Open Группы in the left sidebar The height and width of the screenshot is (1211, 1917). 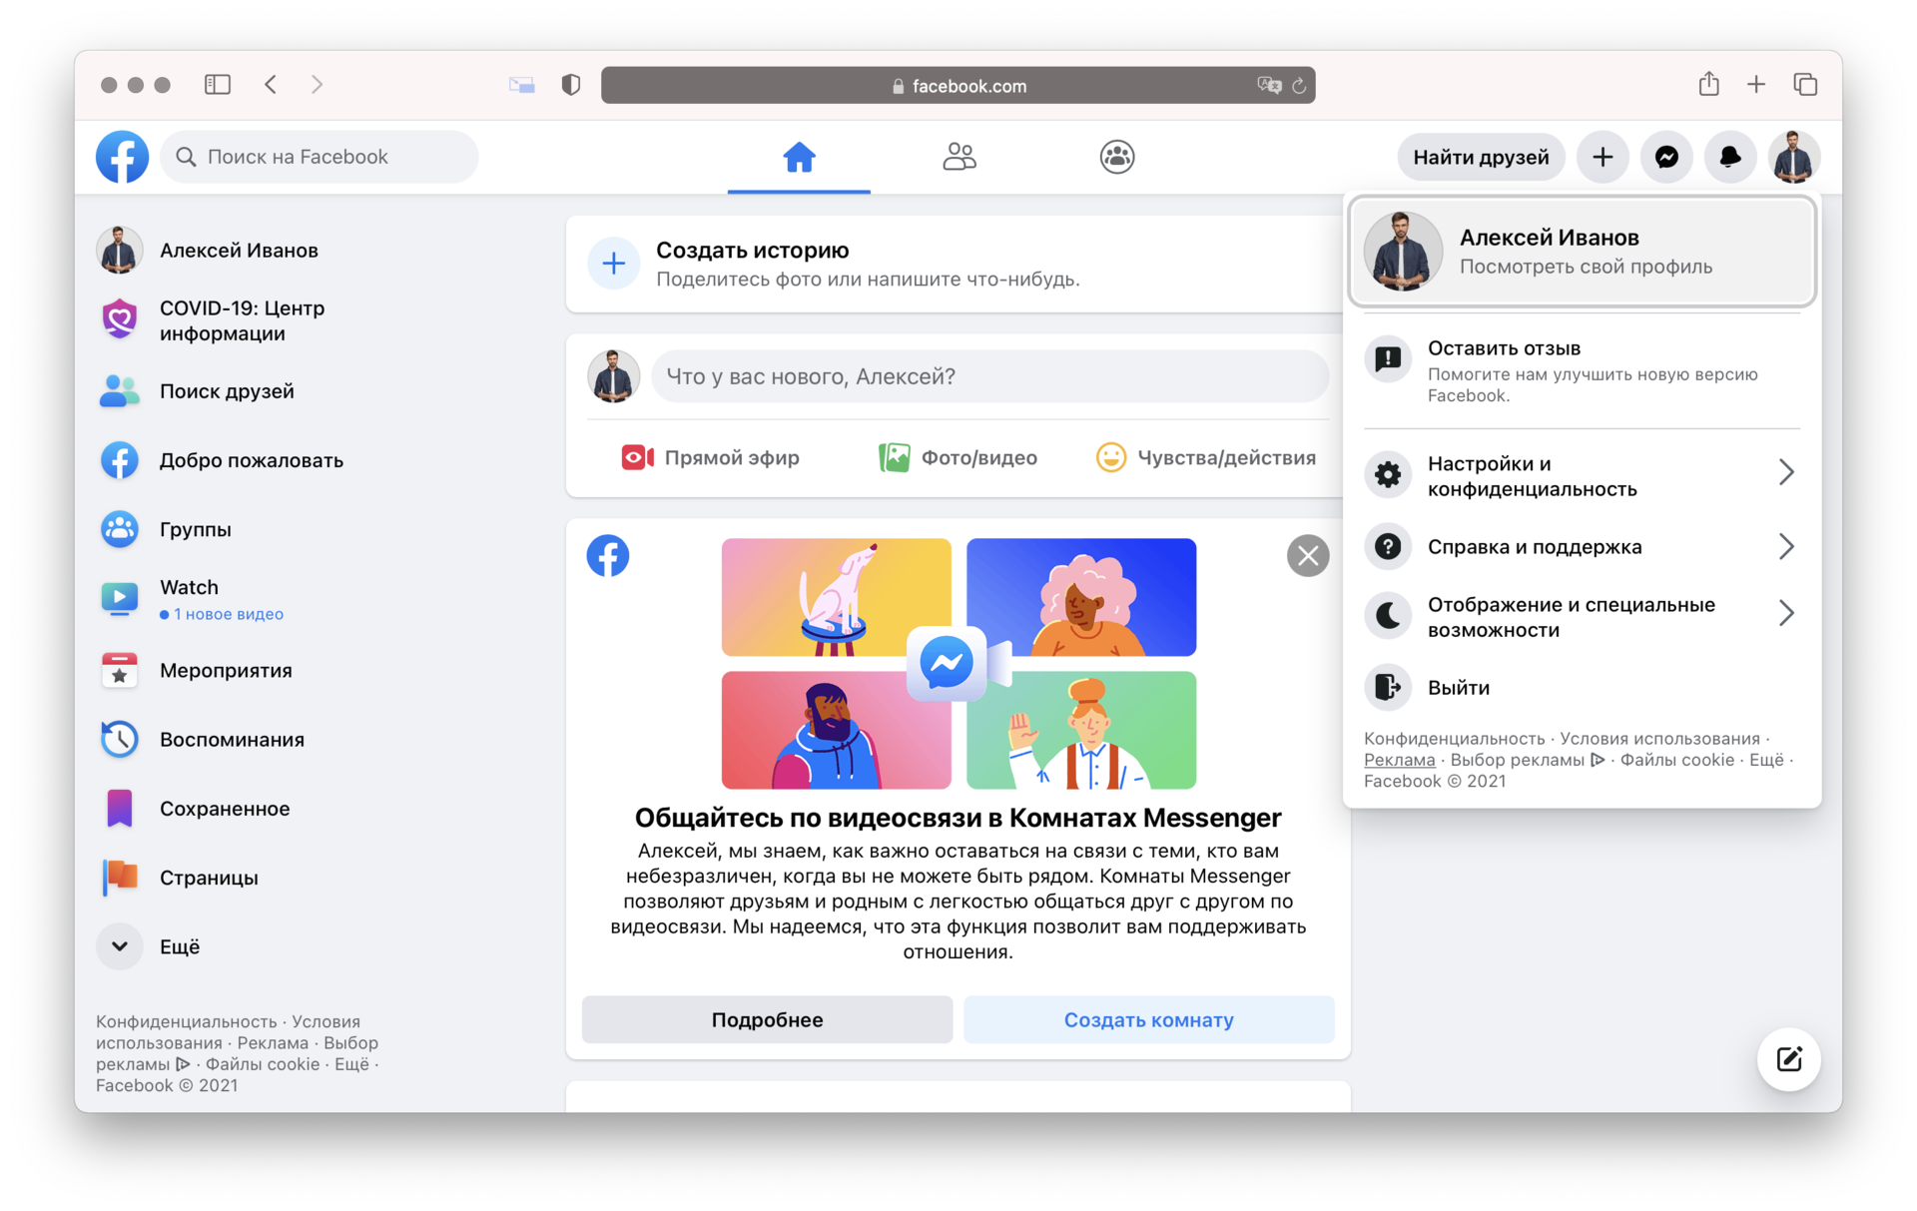coord(166,529)
